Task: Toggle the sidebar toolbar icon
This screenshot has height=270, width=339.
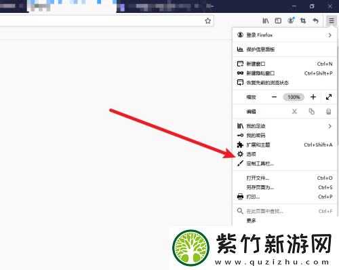Action: [278, 21]
